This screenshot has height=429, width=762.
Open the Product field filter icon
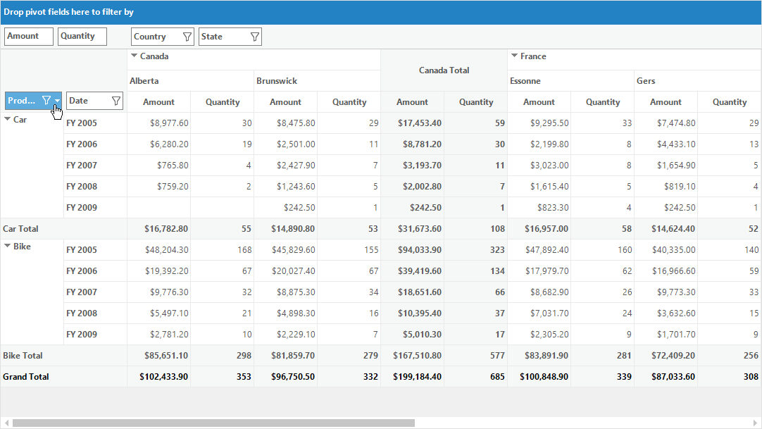(46, 100)
